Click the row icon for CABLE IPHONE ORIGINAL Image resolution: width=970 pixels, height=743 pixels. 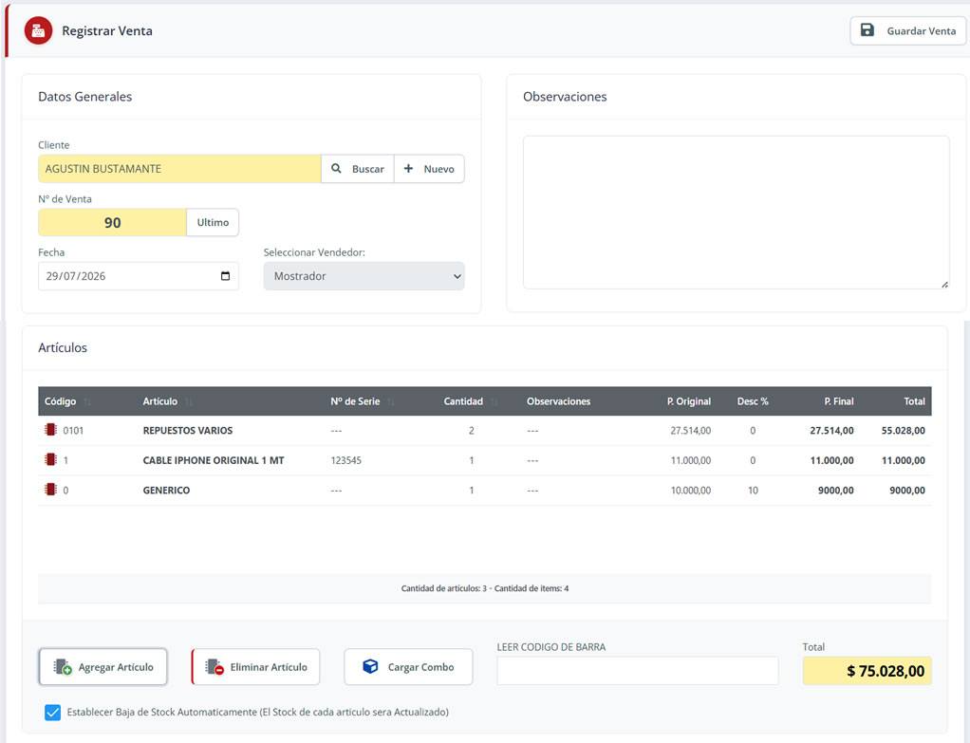coord(50,459)
